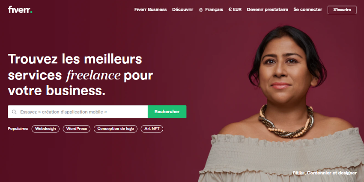Click Se connecter to sign in
364x182 pixels.
coord(308,9)
